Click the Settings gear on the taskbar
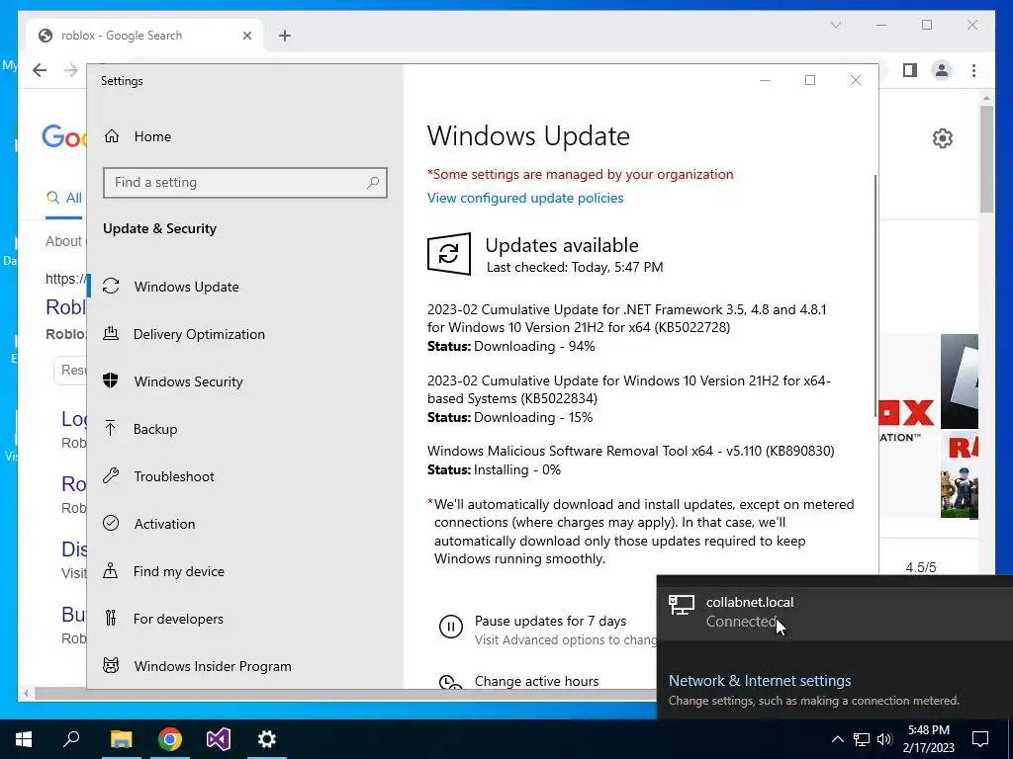 [267, 739]
